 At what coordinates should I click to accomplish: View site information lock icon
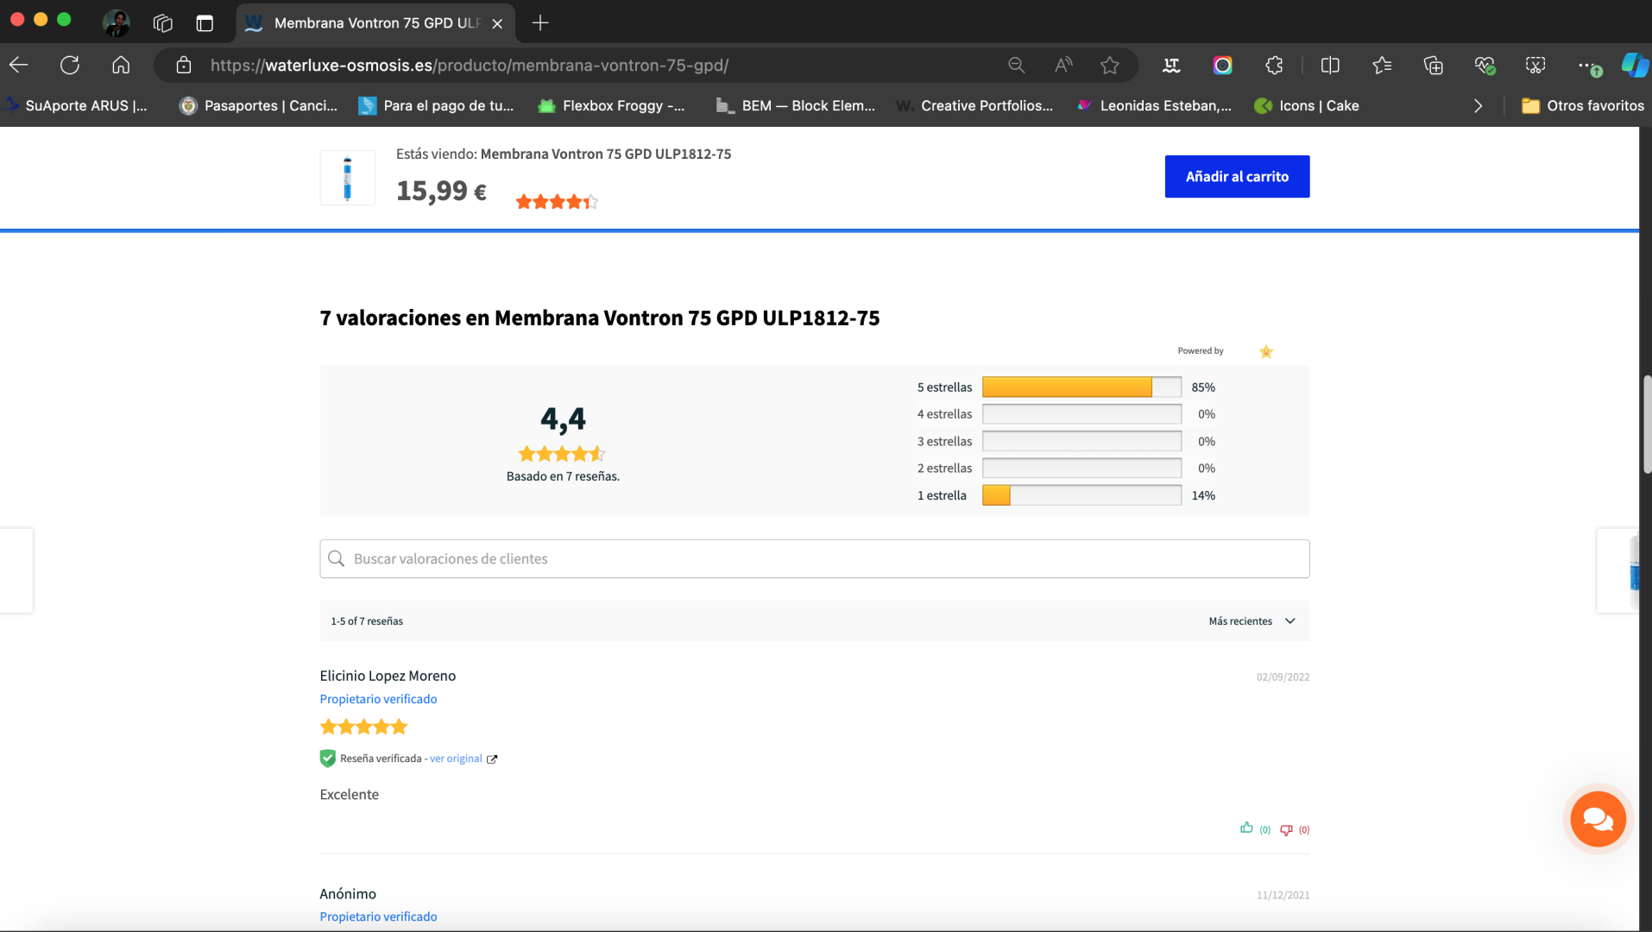[x=184, y=65]
